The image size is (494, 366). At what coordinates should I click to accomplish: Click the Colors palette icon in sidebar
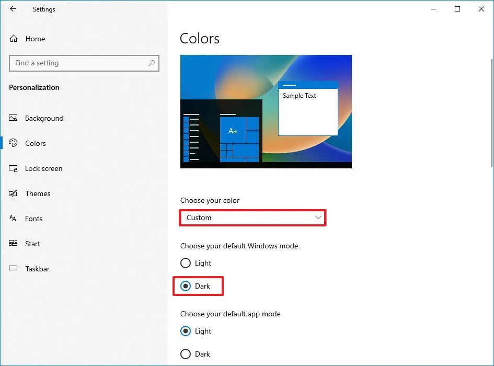pyautogui.click(x=13, y=143)
